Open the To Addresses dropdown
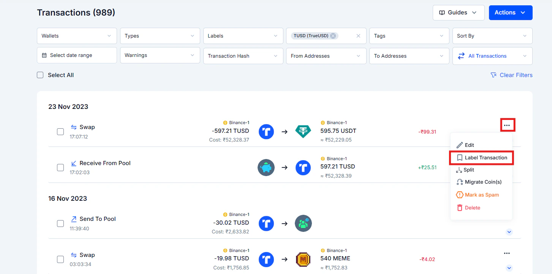This screenshot has height=274, width=552. coord(409,56)
